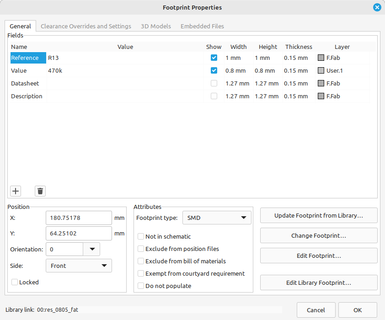Enable Exclude from bill of materials

click(141, 261)
